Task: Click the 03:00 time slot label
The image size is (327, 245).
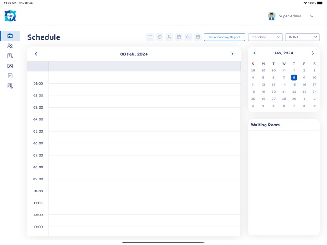Action: [x=38, y=107]
